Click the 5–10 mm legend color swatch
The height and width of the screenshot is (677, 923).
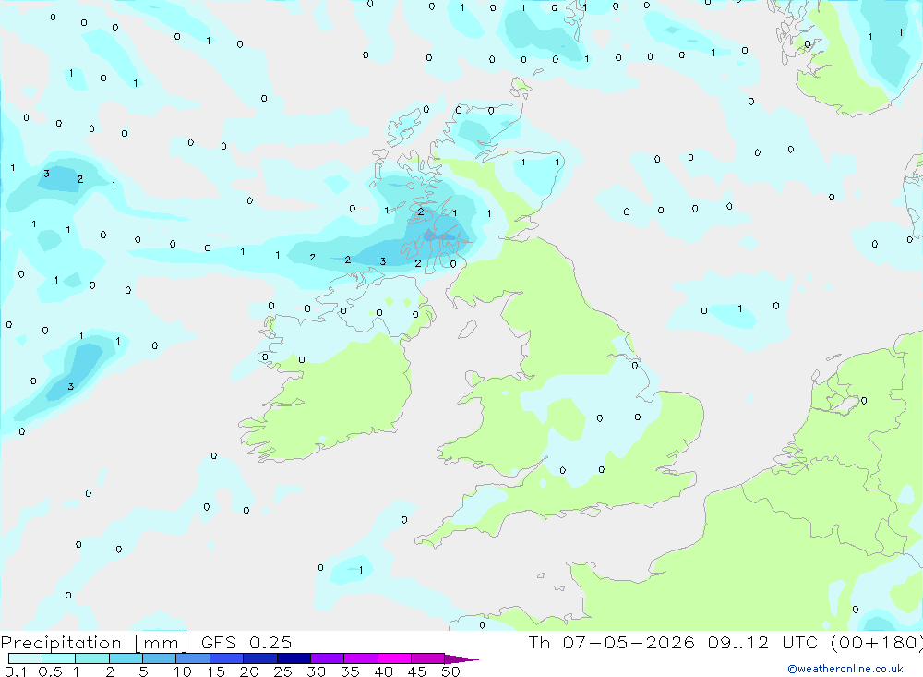pyautogui.click(x=159, y=659)
